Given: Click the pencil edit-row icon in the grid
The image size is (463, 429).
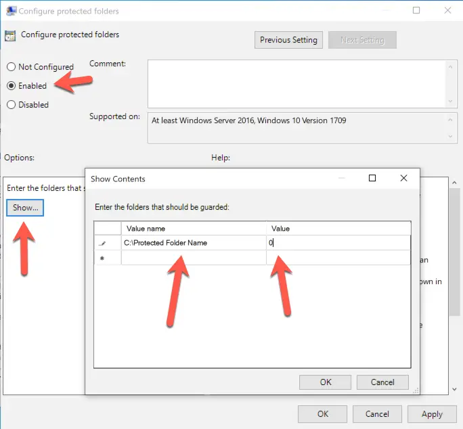Looking at the screenshot, I should coord(102,243).
